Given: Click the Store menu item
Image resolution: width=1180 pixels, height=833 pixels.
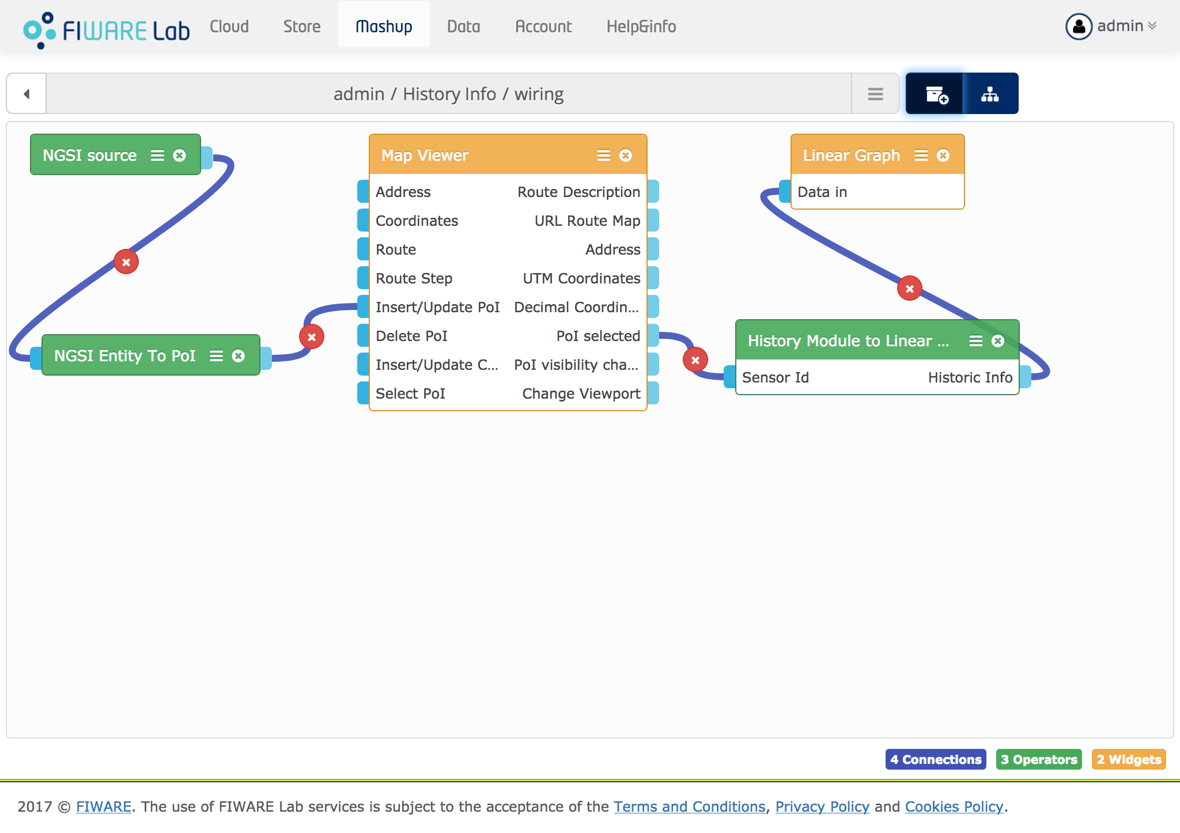Looking at the screenshot, I should pos(302,25).
